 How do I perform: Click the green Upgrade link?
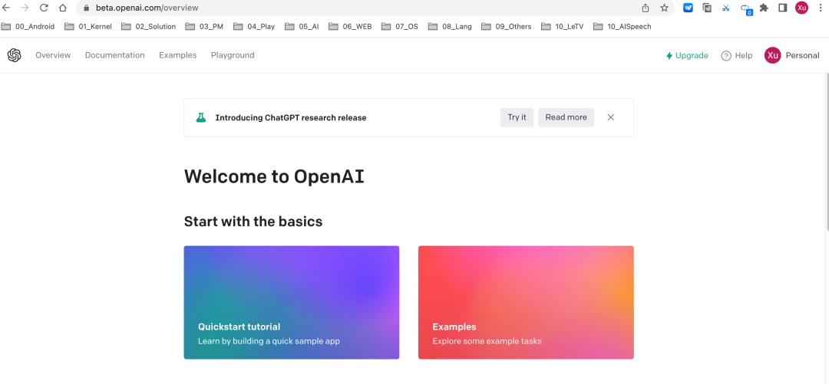pyautogui.click(x=687, y=55)
